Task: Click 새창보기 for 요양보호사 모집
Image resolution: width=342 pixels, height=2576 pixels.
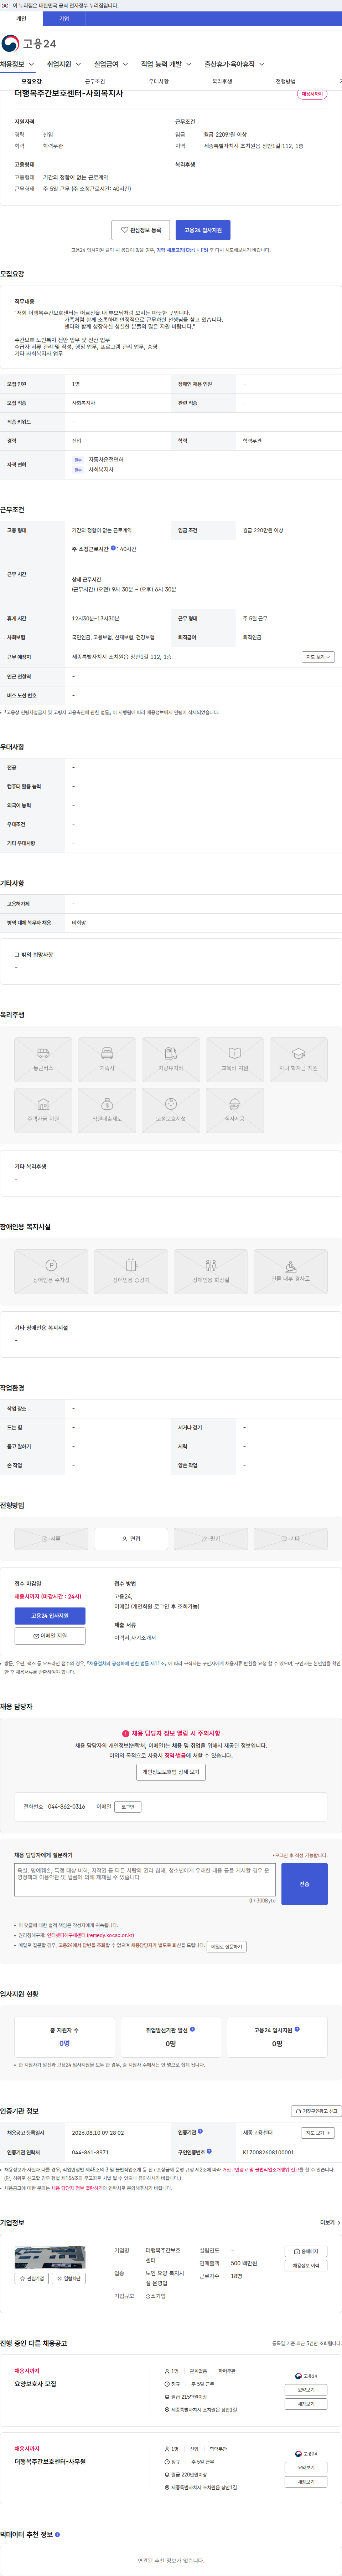Action: click(x=306, y=2404)
